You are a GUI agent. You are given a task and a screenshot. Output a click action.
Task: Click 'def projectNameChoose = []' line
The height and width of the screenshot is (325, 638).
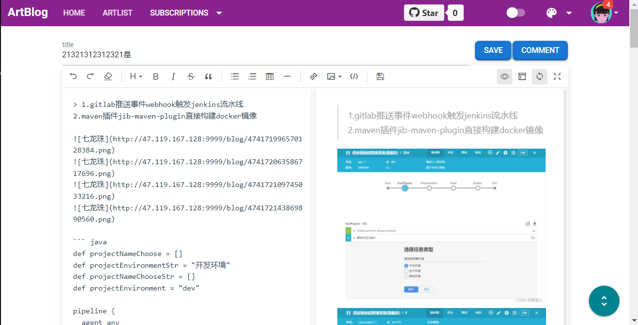coord(128,254)
